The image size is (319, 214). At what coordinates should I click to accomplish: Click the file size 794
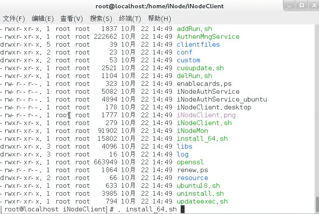tap(111, 202)
